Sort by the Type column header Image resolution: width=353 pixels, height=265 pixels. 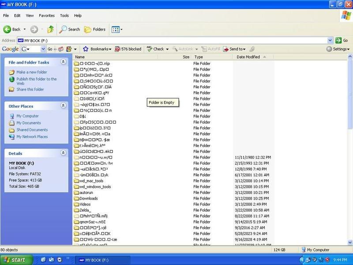212,57
